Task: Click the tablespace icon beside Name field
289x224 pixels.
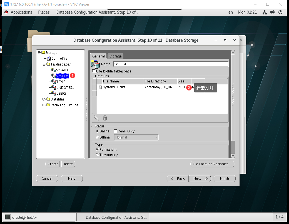Action: 95,64
